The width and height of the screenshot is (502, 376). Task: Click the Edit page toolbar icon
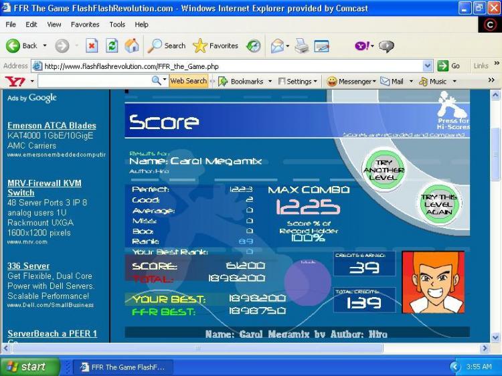321,46
